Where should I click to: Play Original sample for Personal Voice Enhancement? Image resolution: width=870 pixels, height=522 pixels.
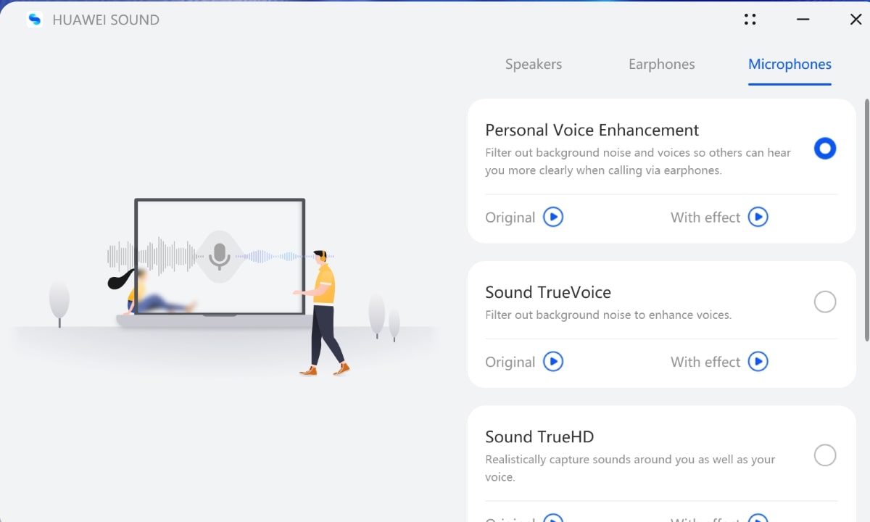tap(553, 217)
